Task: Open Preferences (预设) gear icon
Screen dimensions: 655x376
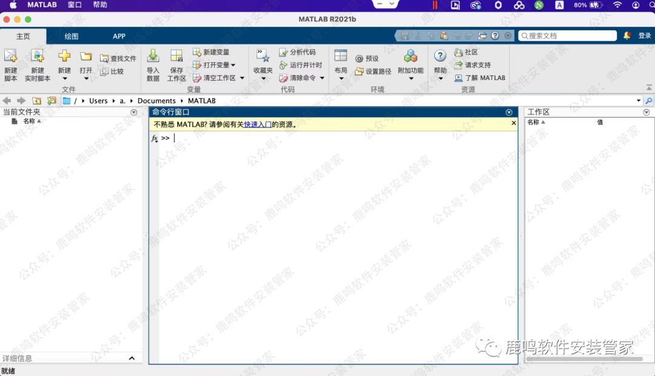Action: (366, 59)
